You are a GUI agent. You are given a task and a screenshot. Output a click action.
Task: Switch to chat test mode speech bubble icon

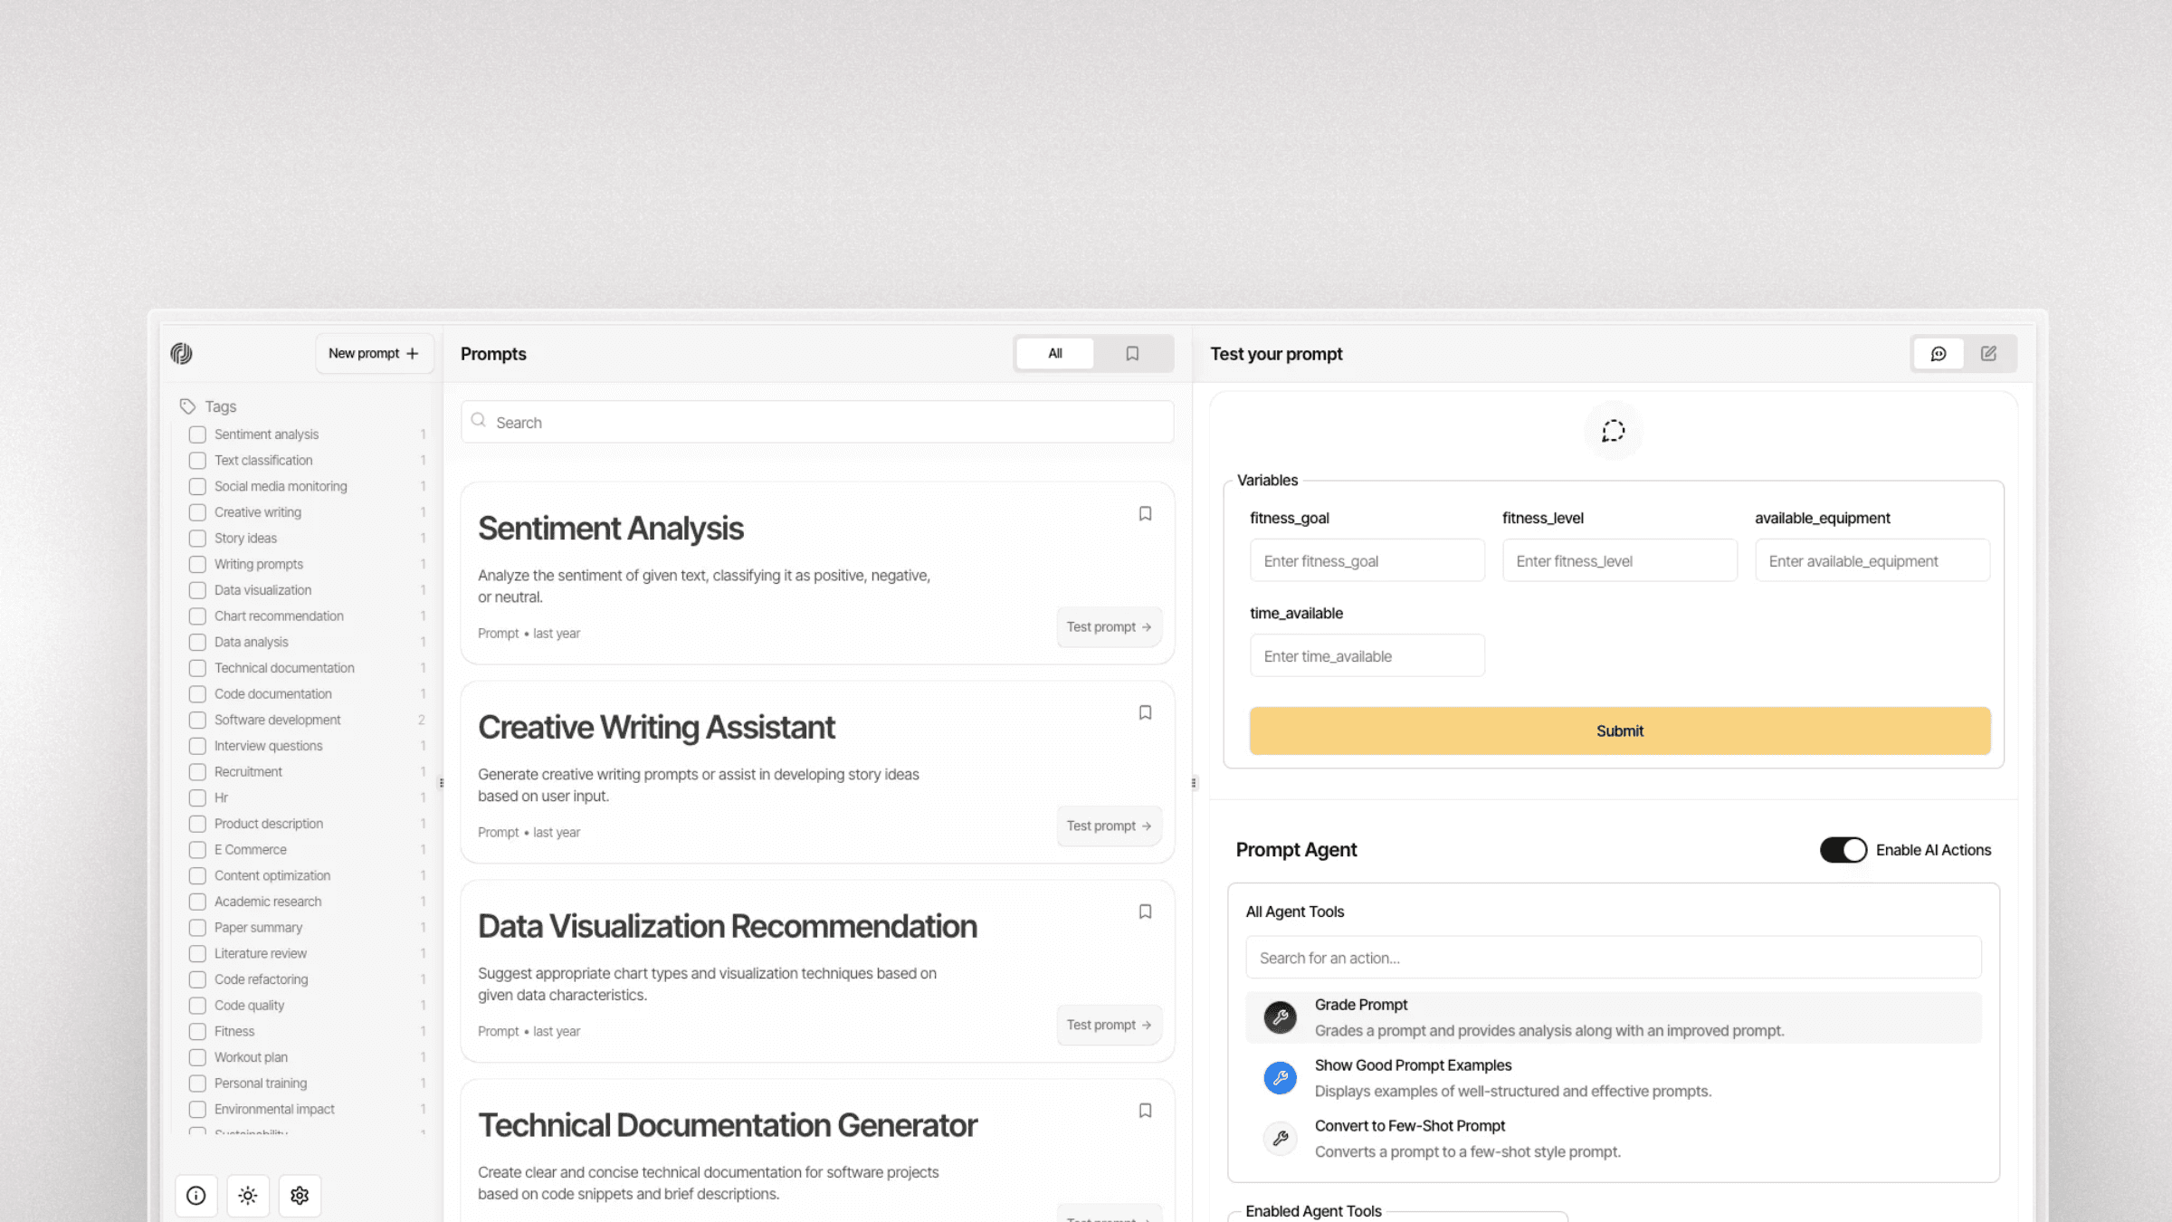click(1938, 353)
